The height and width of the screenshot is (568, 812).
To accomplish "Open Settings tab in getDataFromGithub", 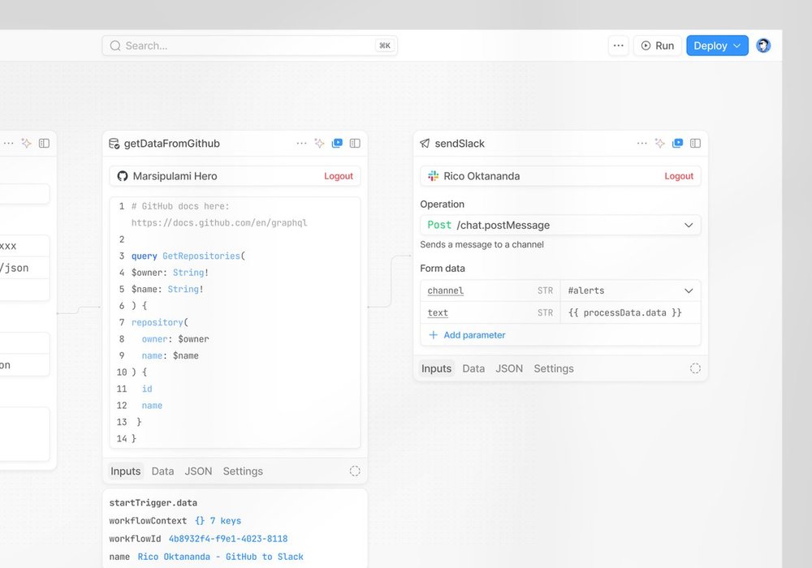I will point(243,471).
